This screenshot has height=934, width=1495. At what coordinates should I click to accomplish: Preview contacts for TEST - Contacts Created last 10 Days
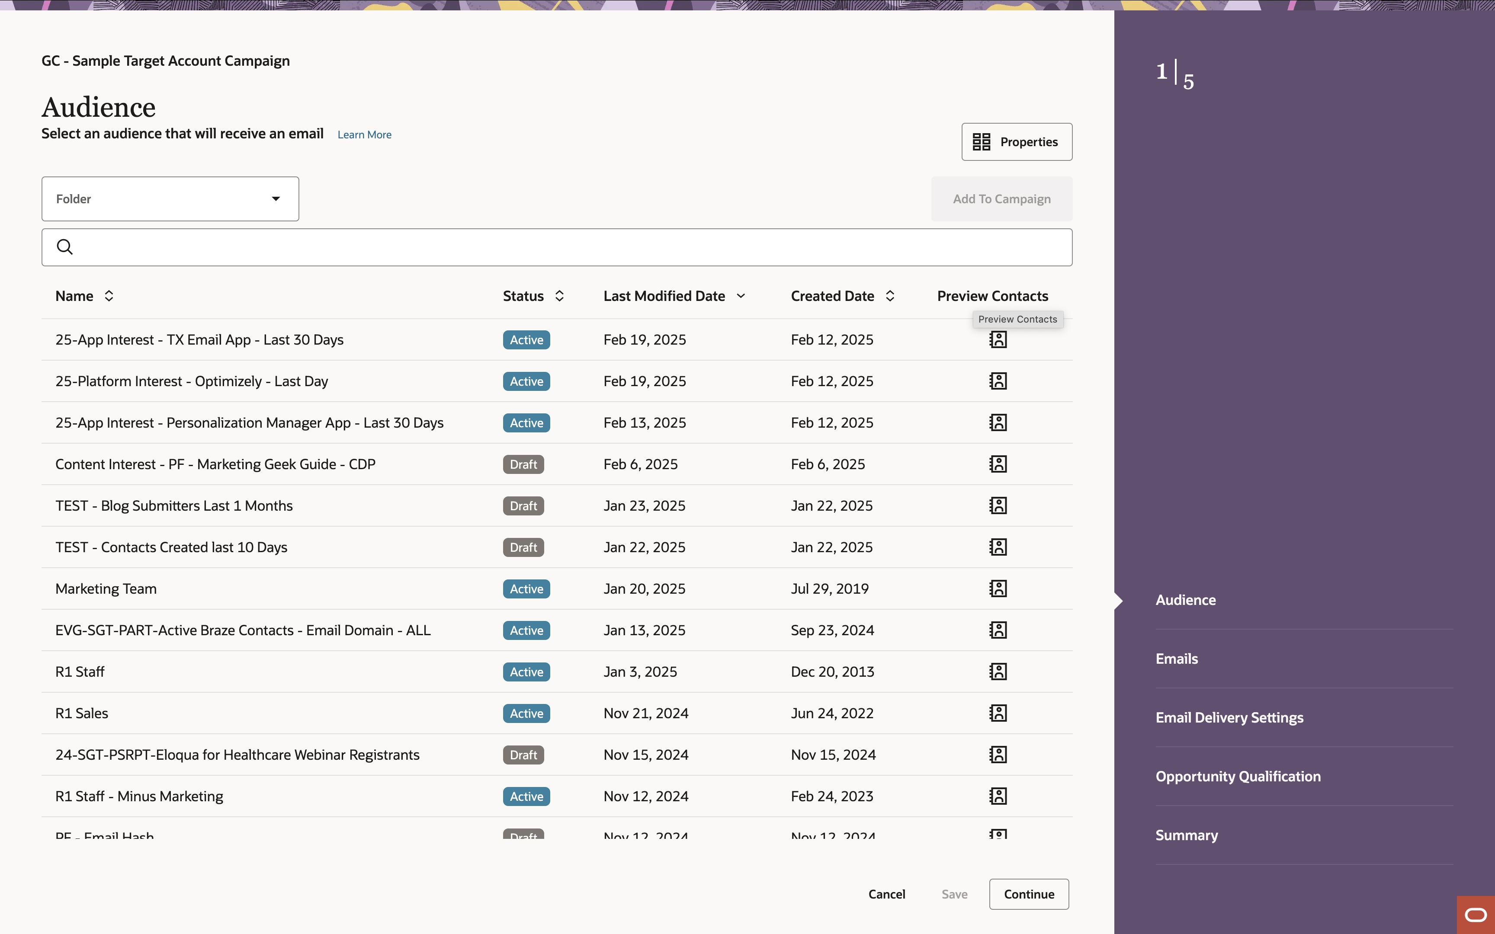point(998,547)
